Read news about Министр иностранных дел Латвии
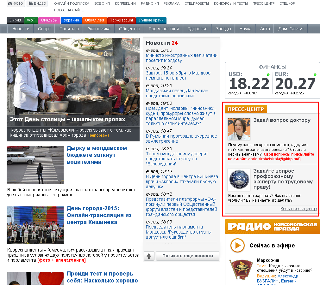Image resolution: width=320 pixels, height=285 pixels. tap(182, 58)
